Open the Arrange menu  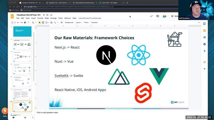tap(53, 18)
